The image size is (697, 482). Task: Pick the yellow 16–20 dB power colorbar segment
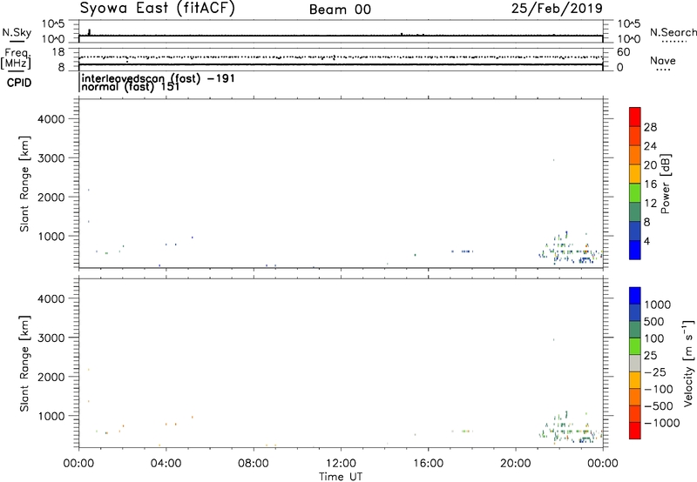tap(635, 174)
